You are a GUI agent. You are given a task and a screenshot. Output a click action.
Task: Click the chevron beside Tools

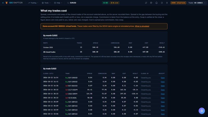[x=50, y=3]
